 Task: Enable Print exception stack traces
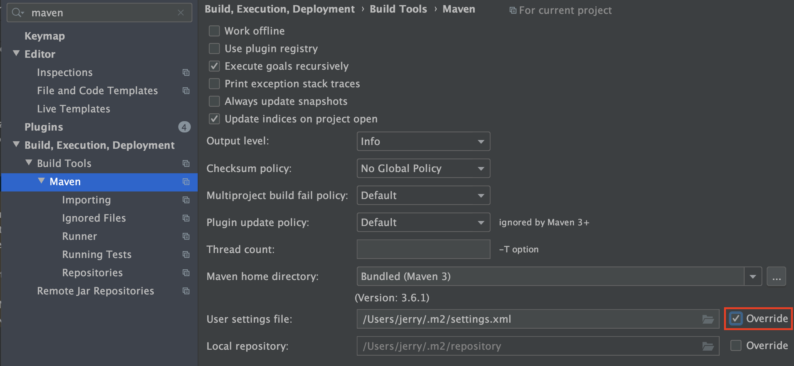(214, 84)
